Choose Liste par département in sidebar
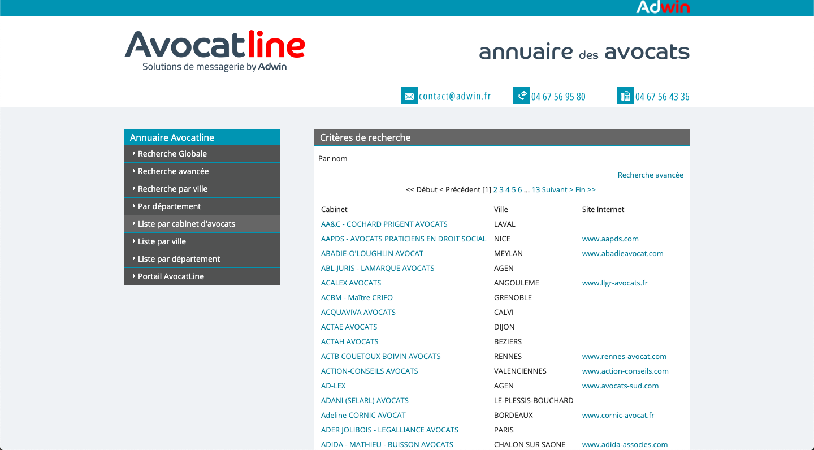The width and height of the screenshot is (814, 450). pos(202,259)
